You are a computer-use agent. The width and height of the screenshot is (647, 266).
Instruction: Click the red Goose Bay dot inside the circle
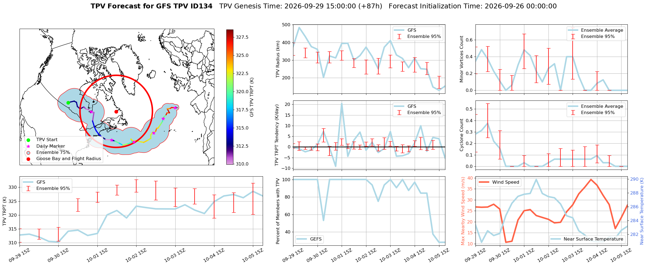click(116, 112)
